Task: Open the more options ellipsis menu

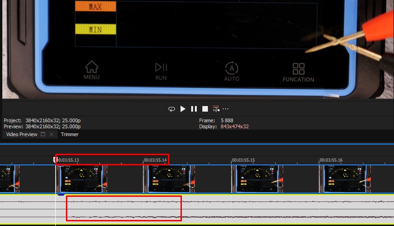Action: point(226,109)
